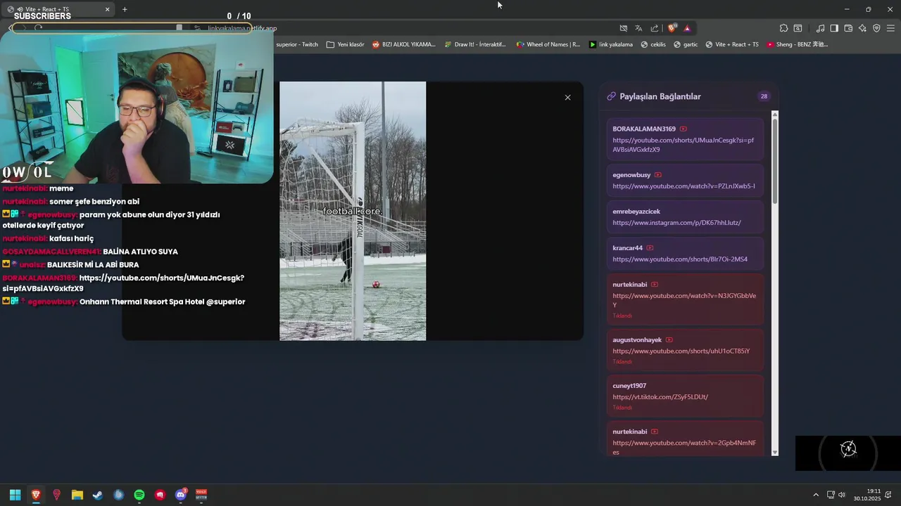Image resolution: width=901 pixels, height=506 pixels.
Task: Click the scrollbar down arrow in links panel
Action: [x=775, y=453]
